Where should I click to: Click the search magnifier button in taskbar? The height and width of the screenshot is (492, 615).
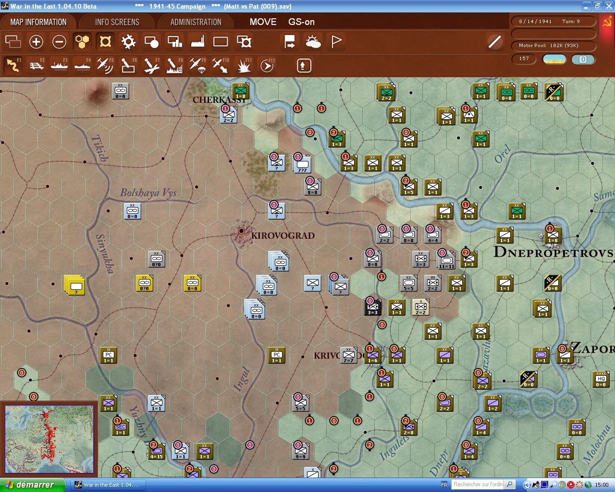pos(510,484)
